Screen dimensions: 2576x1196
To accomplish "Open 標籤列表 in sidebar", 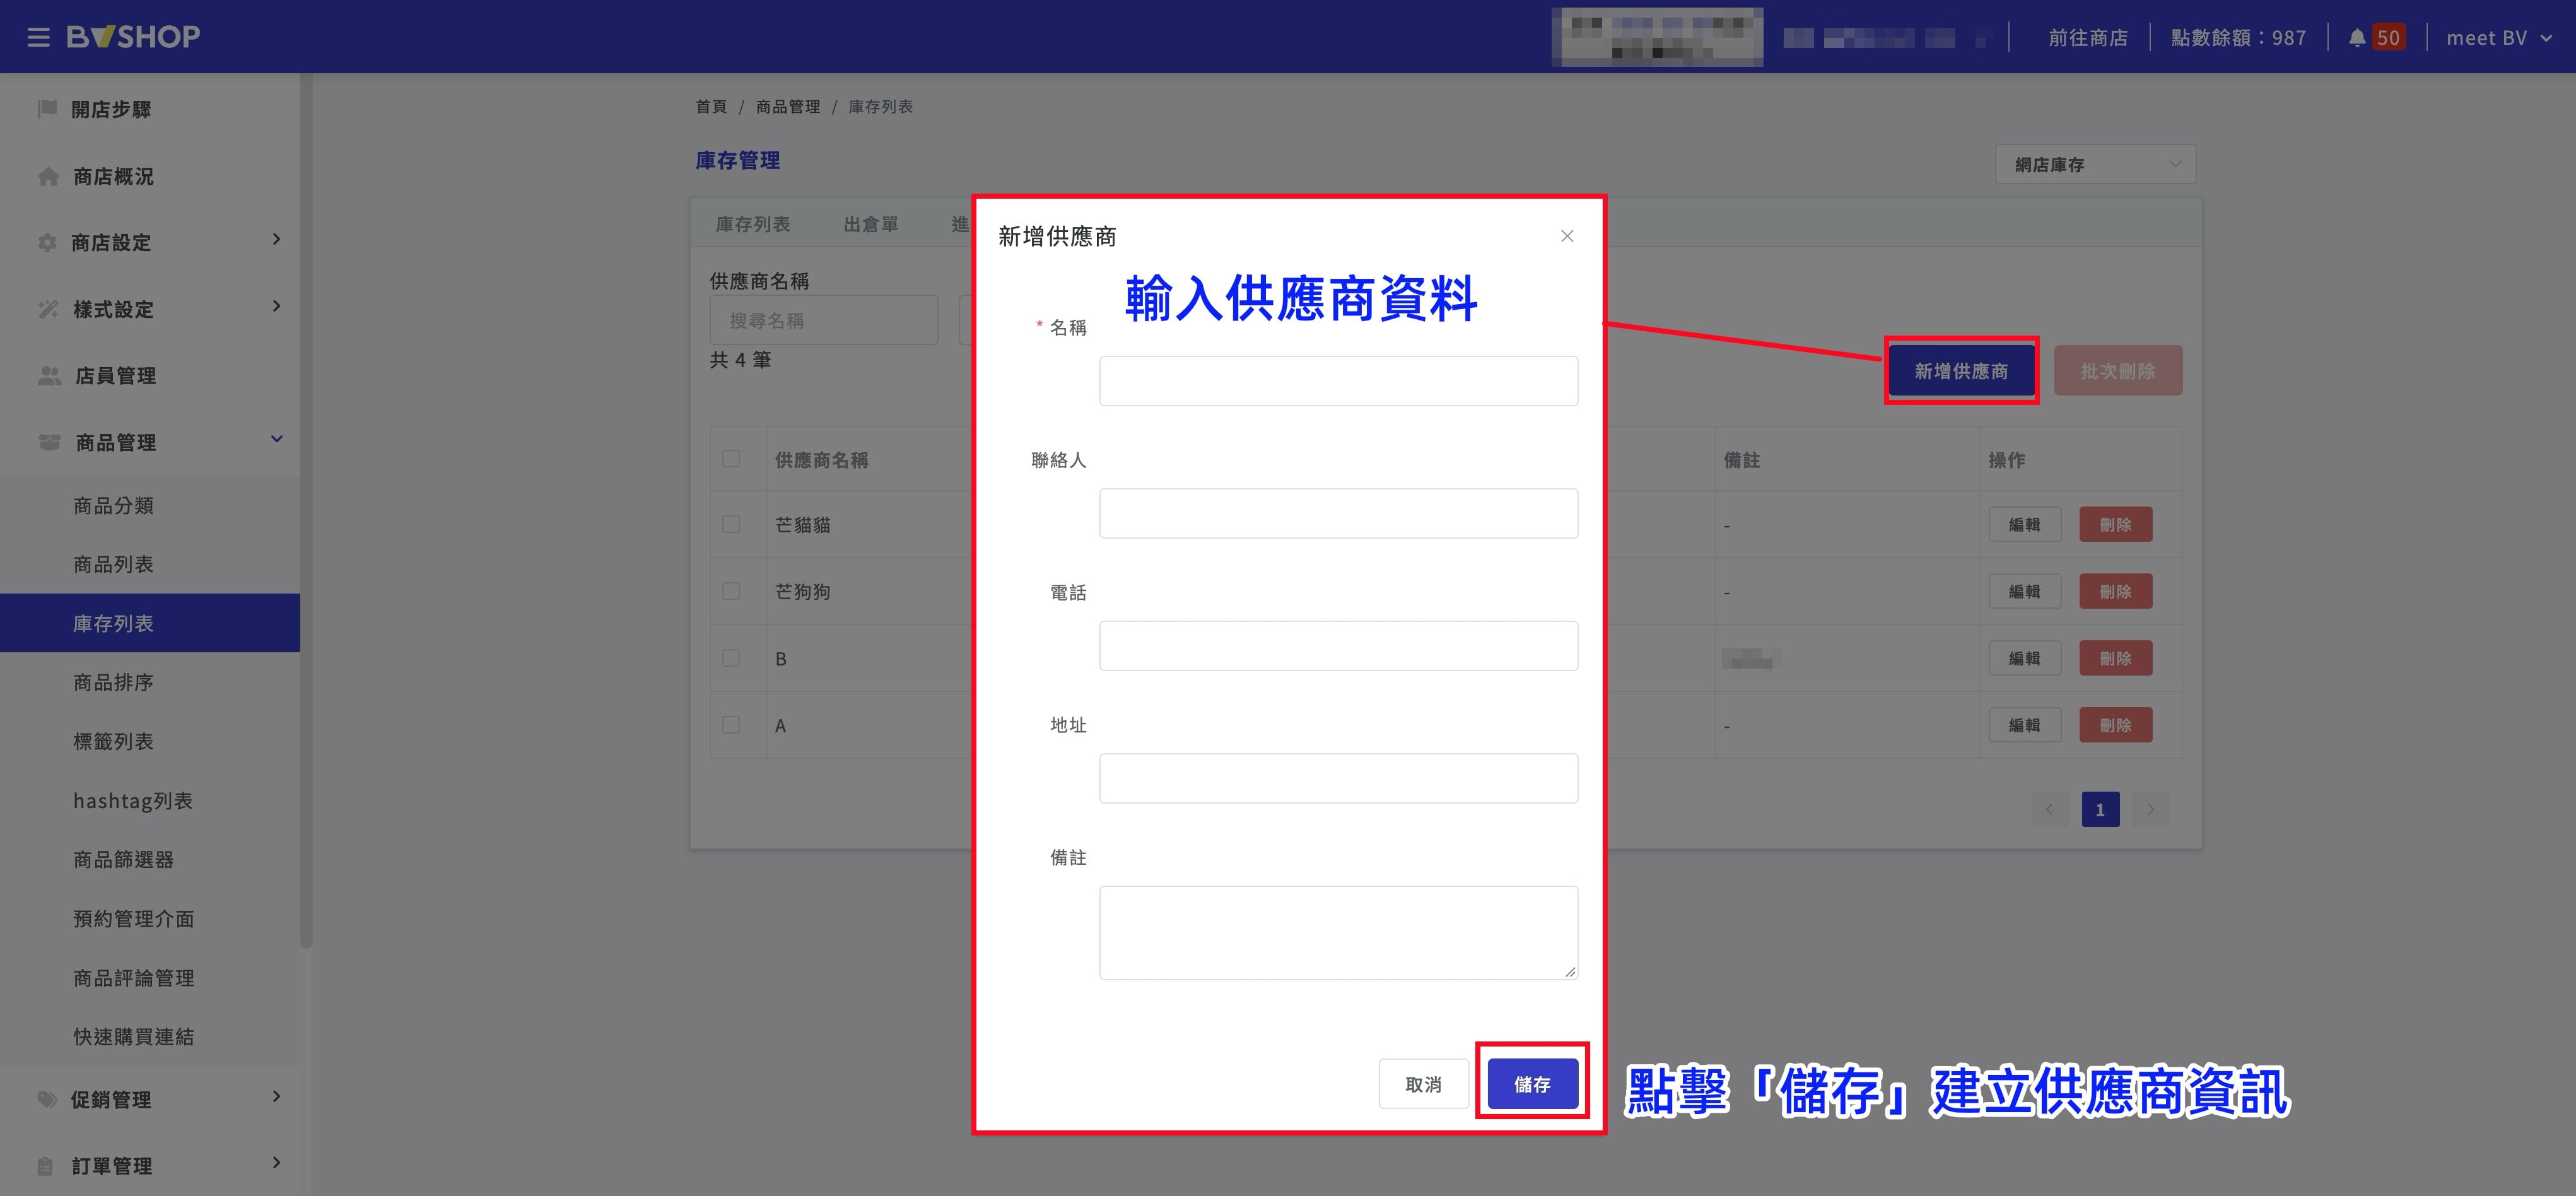I will click(x=150, y=742).
